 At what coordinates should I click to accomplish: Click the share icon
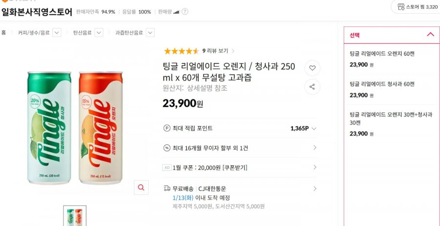click(x=312, y=87)
